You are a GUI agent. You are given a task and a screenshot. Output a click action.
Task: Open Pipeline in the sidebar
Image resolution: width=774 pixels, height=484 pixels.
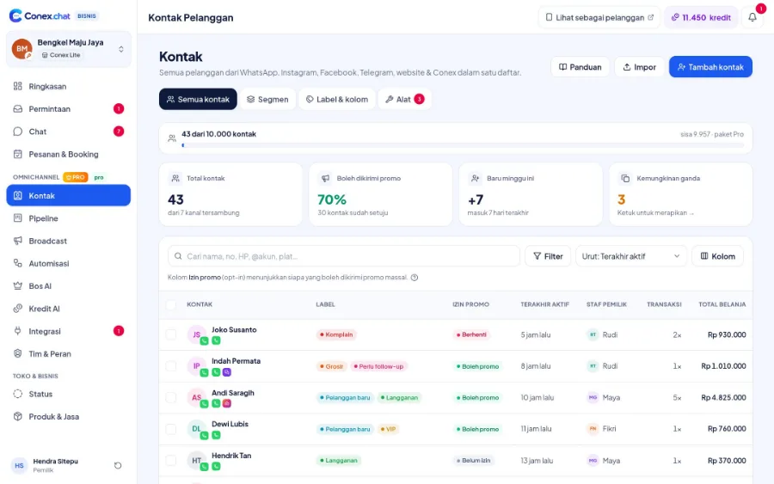point(69,218)
